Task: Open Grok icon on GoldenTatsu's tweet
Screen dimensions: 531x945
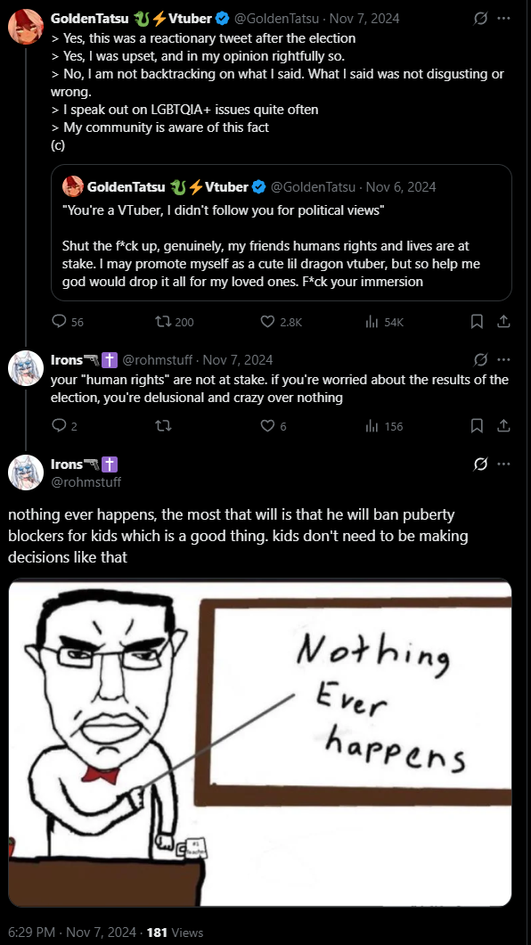Action: click(480, 19)
